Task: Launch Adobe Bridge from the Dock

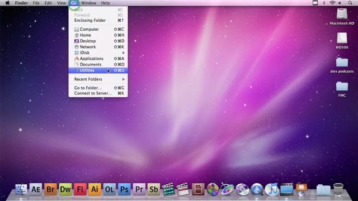Action: click(x=50, y=189)
